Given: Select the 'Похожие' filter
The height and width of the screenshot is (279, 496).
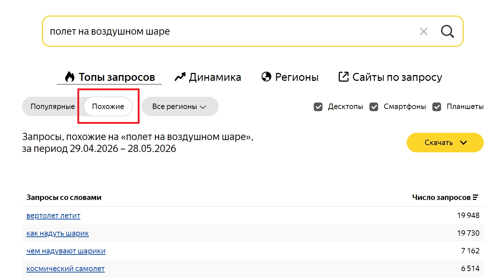Looking at the screenshot, I should coord(108,106).
